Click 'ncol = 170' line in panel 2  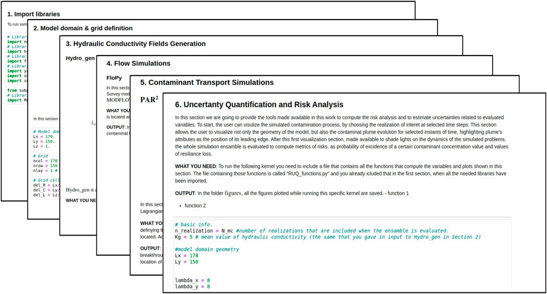[x=45, y=161]
